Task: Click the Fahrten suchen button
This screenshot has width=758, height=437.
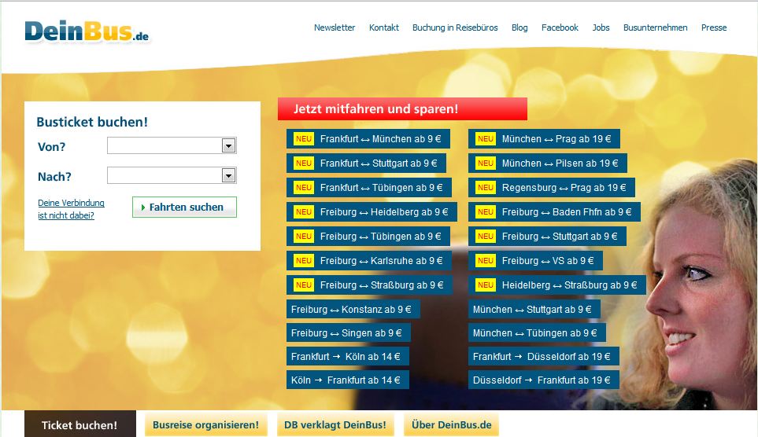Action: click(185, 207)
